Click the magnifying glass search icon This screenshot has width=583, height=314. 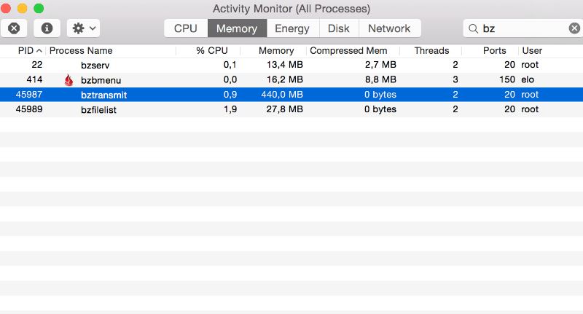click(x=473, y=28)
